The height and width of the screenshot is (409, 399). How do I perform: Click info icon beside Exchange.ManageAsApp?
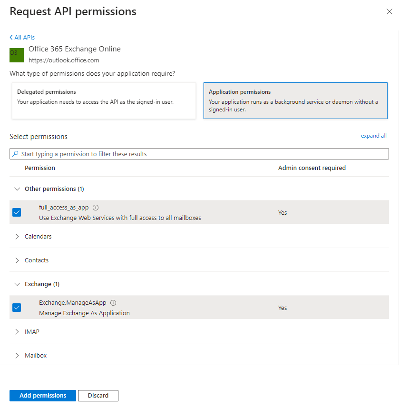coord(113,303)
